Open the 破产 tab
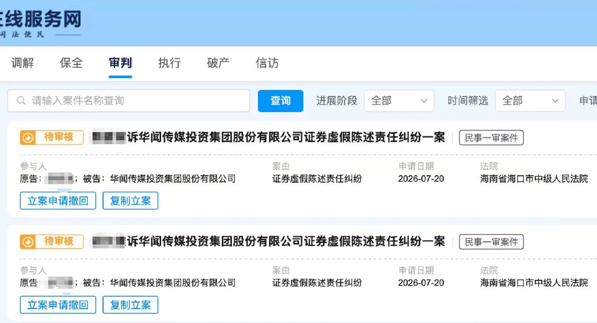Image resolution: width=597 pixels, height=323 pixels. (x=218, y=63)
